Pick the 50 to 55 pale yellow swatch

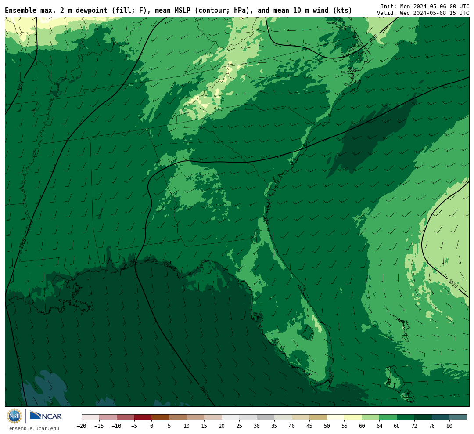[x=336, y=417]
